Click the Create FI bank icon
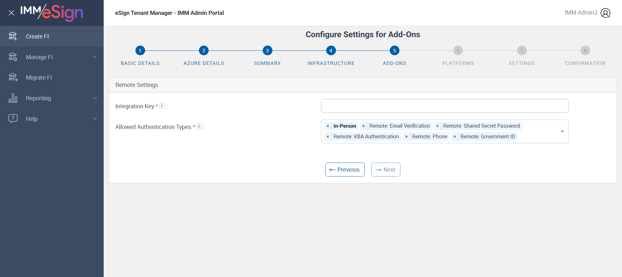This screenshot has height=277, width=622. 13,36
